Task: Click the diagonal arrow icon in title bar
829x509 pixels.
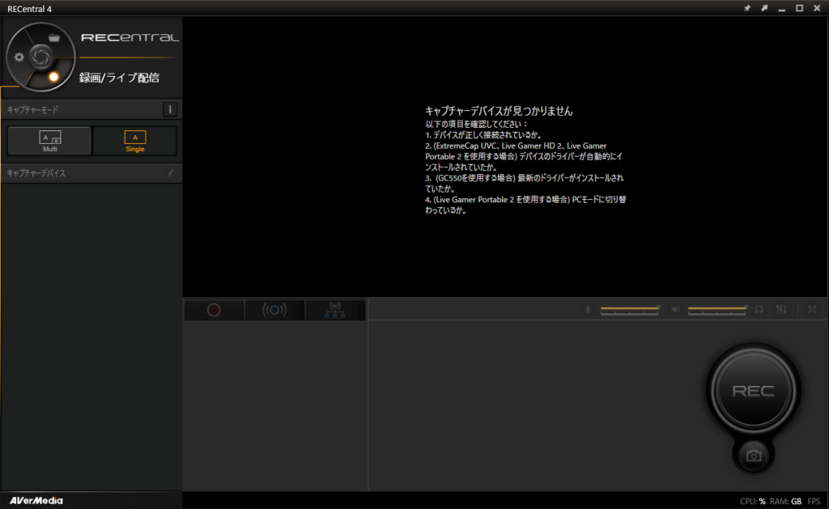Action: 764,8
